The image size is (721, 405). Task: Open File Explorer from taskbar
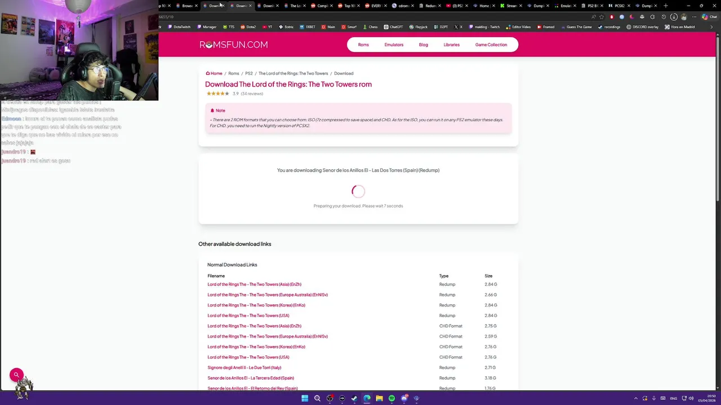click(379, 398)
